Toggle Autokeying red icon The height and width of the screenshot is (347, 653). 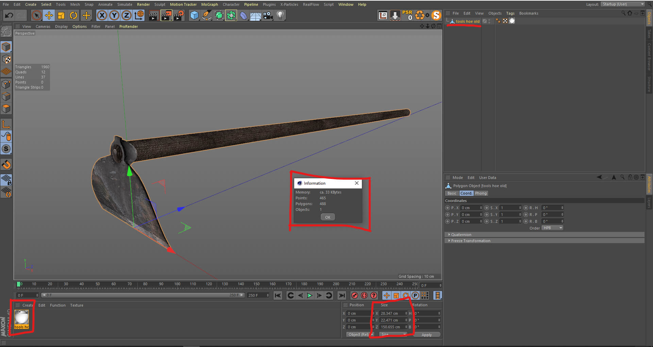tap(364, 295)
